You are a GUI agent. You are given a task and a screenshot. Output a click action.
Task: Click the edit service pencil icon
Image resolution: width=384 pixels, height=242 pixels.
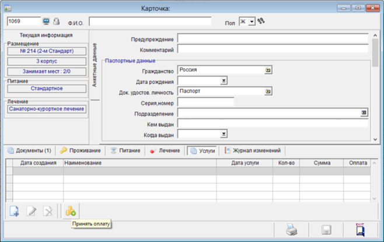point(32,211)
